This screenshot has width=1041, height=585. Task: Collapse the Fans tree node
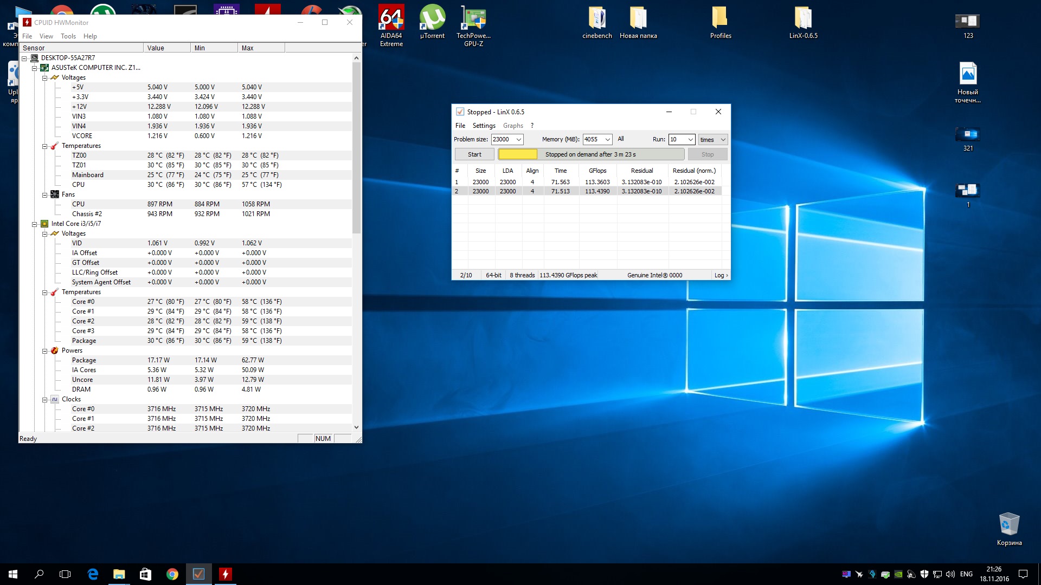point(45,194)
